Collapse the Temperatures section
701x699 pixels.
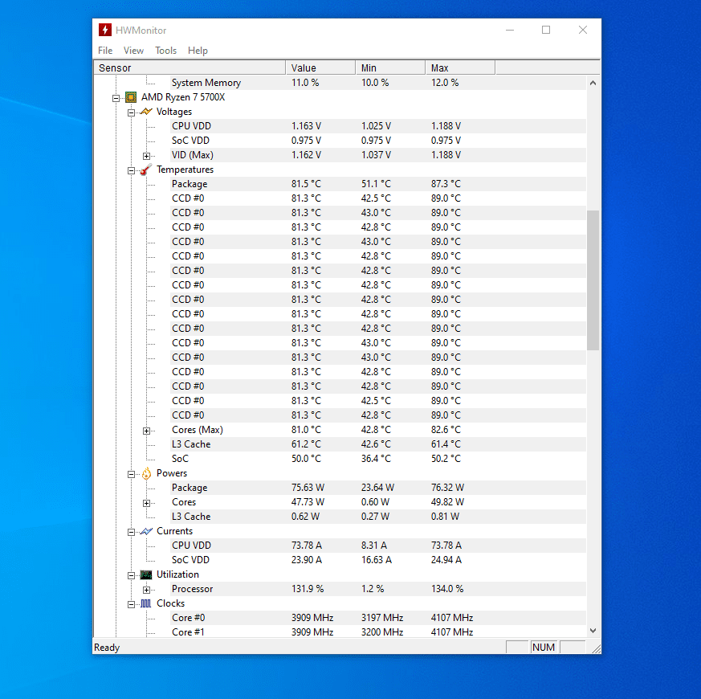[131, 170]
